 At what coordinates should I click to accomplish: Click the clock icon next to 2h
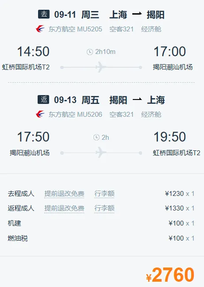click(x=96, y=137)
